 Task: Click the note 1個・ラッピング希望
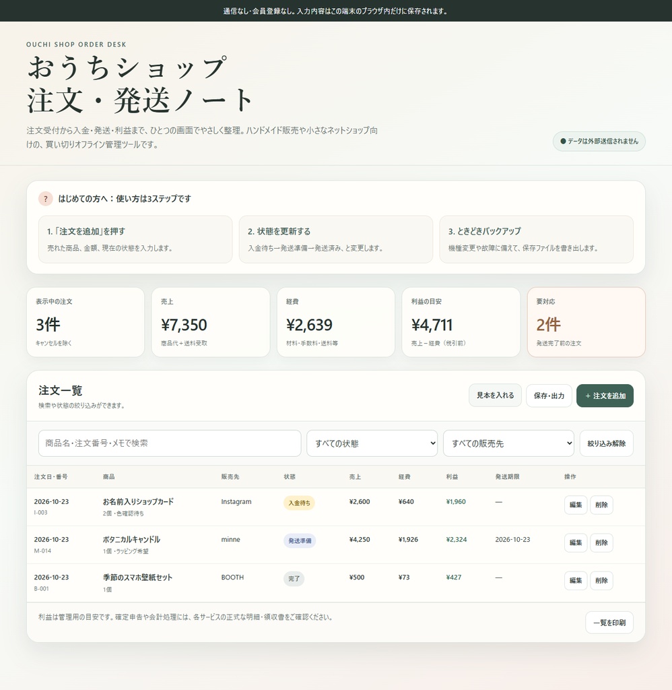(x=126, y=551)
